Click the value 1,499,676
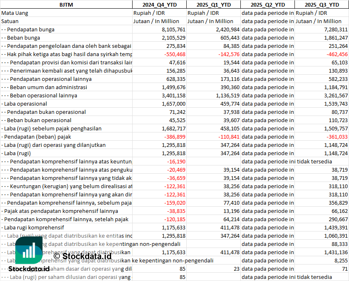Viewport: 349px width, 281px height. [173, 87]
